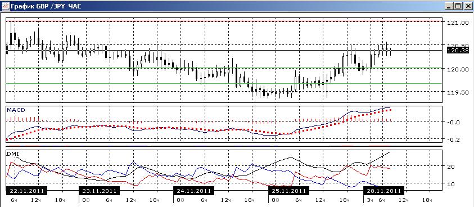The image size is (474, 207).
Task: Click the 25.11.2011 date marker
Action: 288,191
